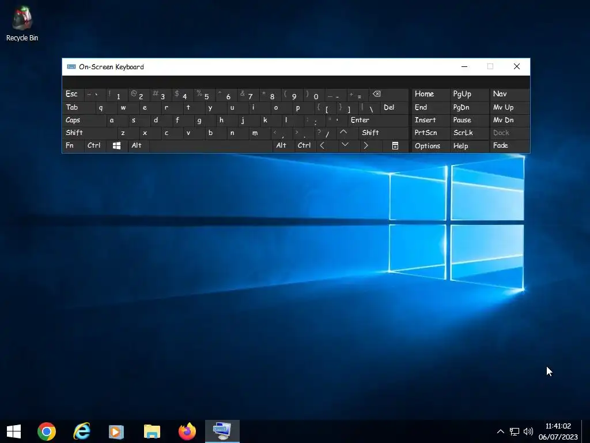Click the network icon in system tray
Image resolution: width=590 pixels, height=443 pixels.
point(515,431)
